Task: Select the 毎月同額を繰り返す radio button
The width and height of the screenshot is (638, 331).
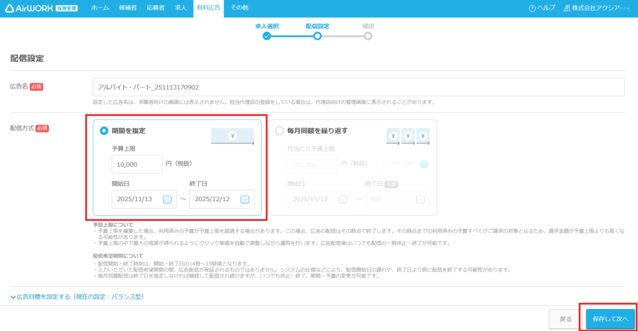Action: click(x=279, y=131)
